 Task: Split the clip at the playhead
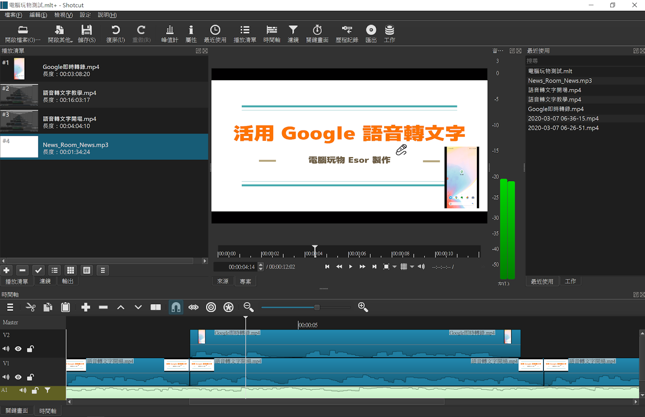click(x=156, y=307)
